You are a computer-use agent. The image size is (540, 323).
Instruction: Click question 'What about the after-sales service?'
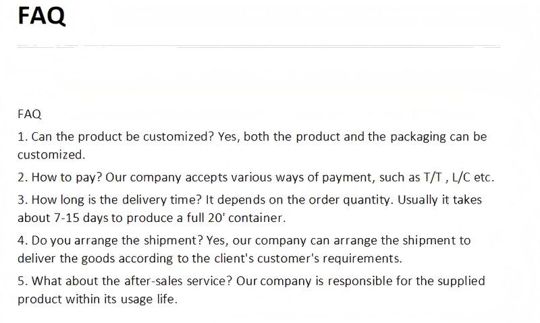132,281
